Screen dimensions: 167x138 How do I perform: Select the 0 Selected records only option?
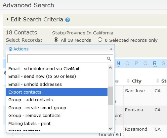[x=100, y=40]
